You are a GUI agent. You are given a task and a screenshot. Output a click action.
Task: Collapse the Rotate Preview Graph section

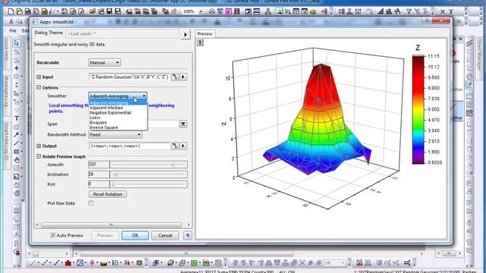(39, 157)
